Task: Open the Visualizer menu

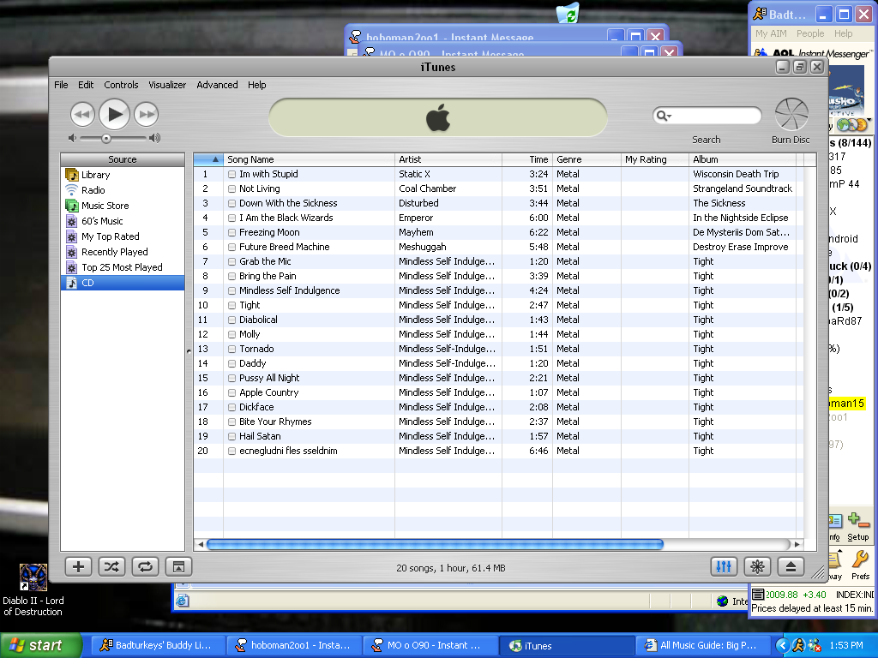Action: 167,85
